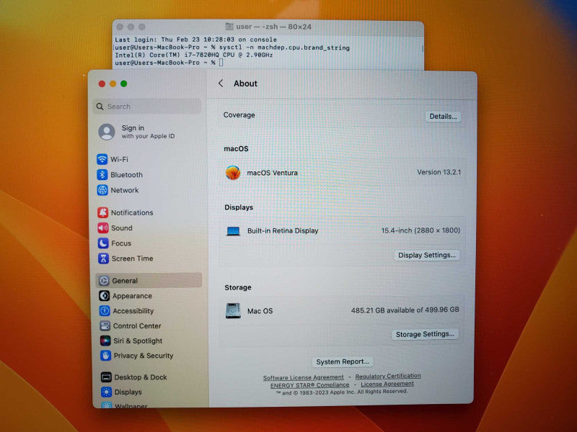Viewport: 577px width, 432px height.
Task: Click the Bluetooth icon in sidebar
Action: click(x=102, y=175)
